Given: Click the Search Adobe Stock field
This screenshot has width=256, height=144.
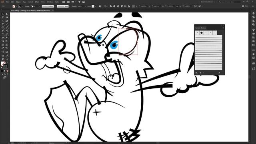Looking at the screenshot, I should coord(229,2).
